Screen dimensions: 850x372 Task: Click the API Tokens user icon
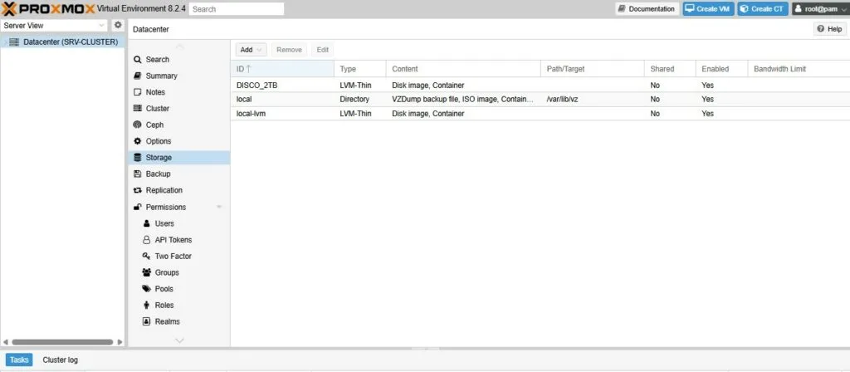[146, 240]
